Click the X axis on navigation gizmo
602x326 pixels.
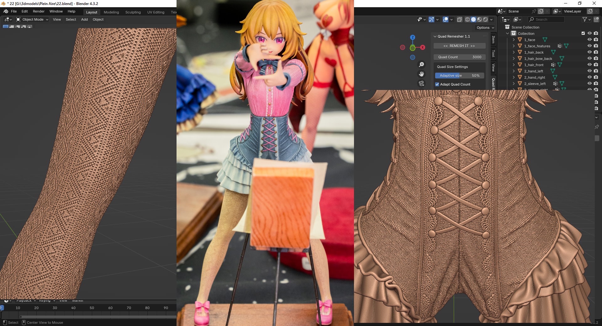click(x=423, y=47)
